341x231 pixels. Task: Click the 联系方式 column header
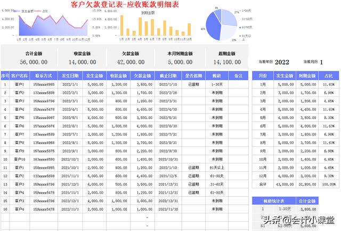coord(44,76)
